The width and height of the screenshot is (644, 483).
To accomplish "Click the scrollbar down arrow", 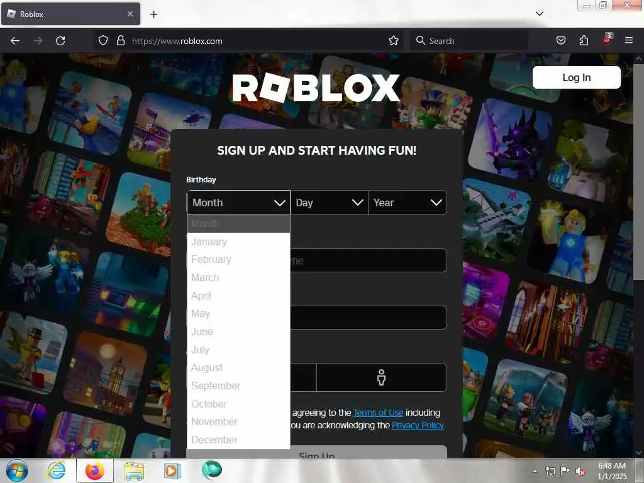I will tap(638, 453).
